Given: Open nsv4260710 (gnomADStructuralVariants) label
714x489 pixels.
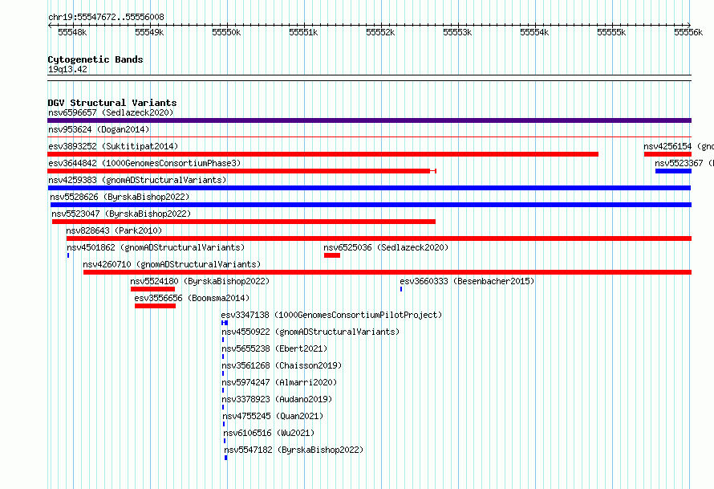Looking at the screenshot, I should coord(172,264).
